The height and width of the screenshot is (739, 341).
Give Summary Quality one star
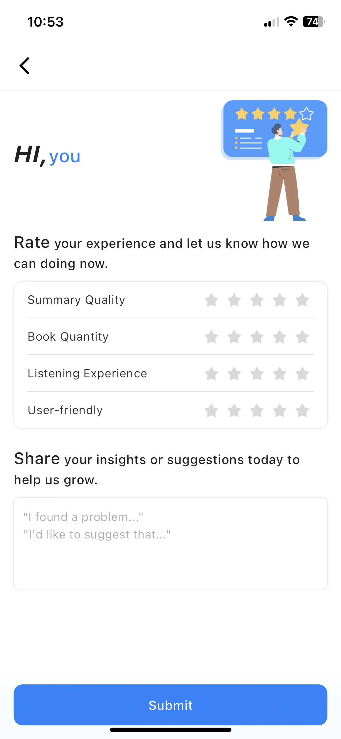(212, 300)
